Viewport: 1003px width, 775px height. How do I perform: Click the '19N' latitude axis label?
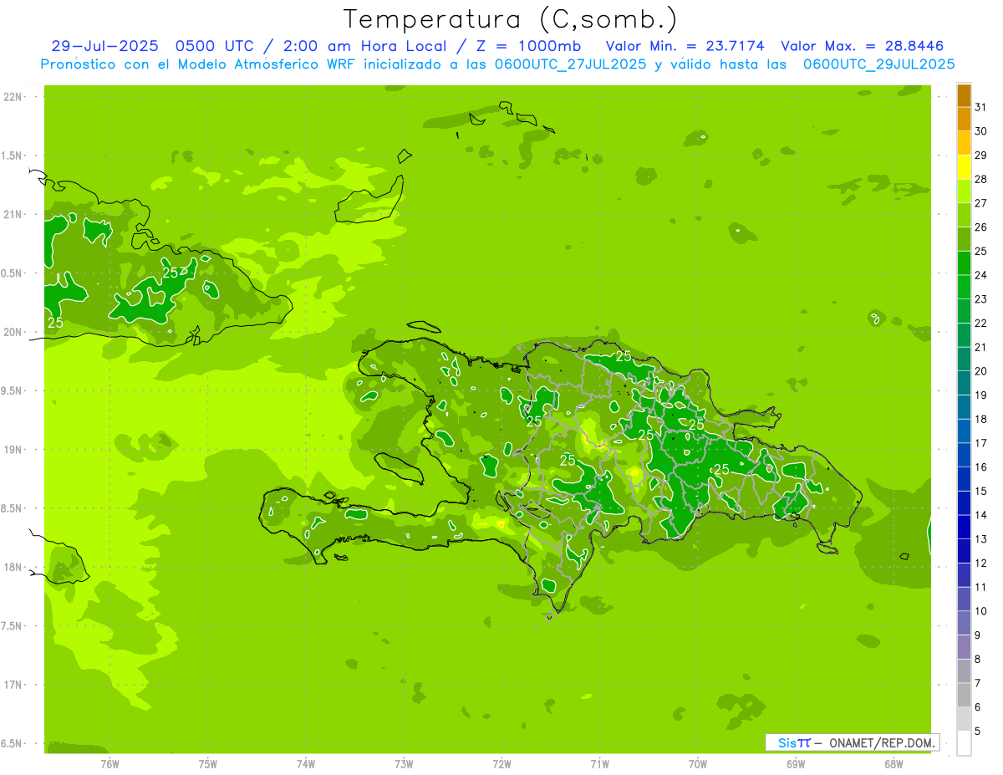click(13, 450)
